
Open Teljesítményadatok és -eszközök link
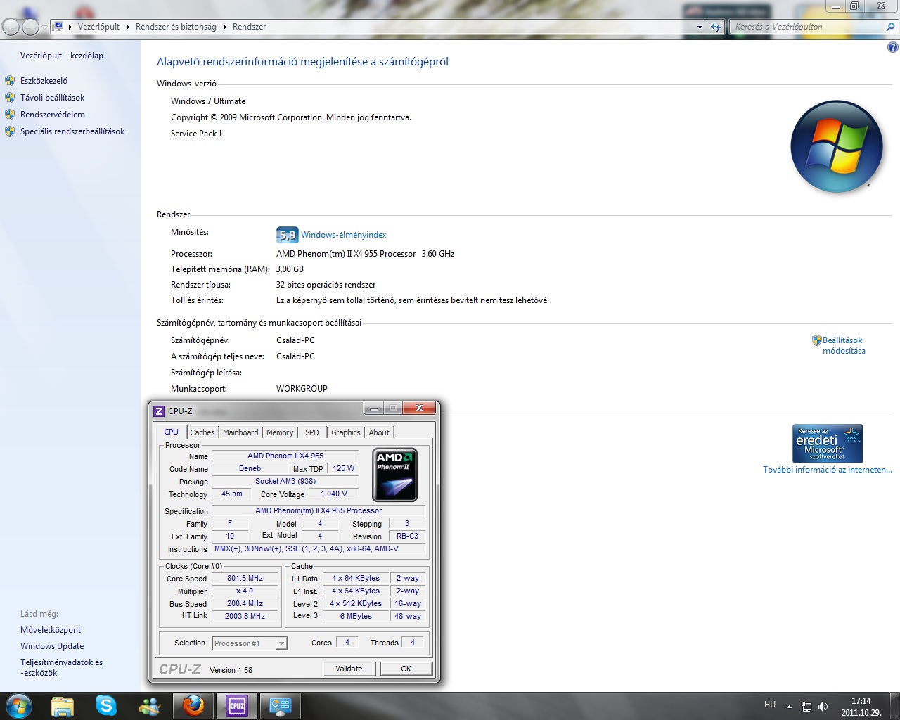click(61, 667)
